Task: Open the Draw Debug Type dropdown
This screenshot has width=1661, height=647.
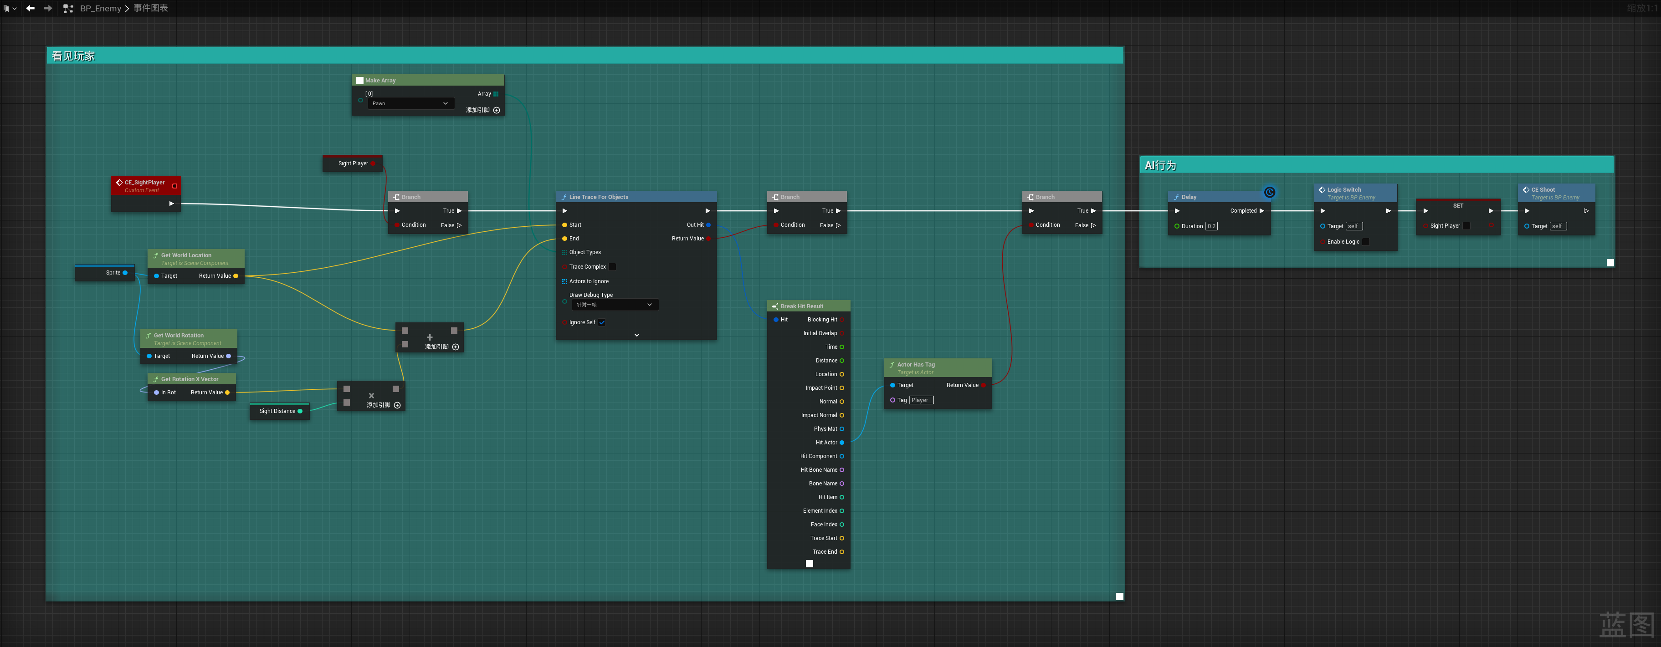Action: [615, 305]
